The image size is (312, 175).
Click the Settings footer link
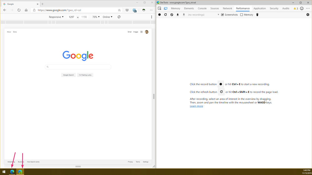pyautogui.click(x=146, y=162)
